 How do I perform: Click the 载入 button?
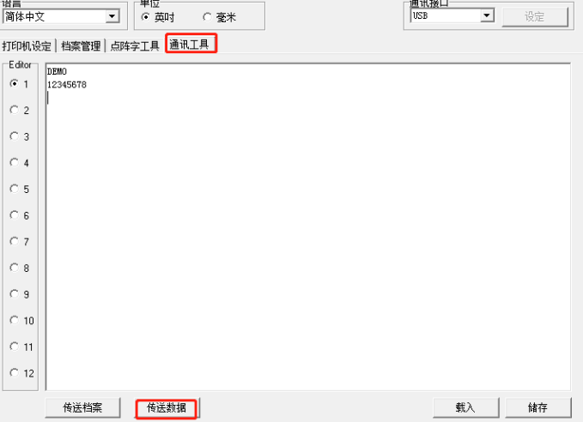[465, 407]
